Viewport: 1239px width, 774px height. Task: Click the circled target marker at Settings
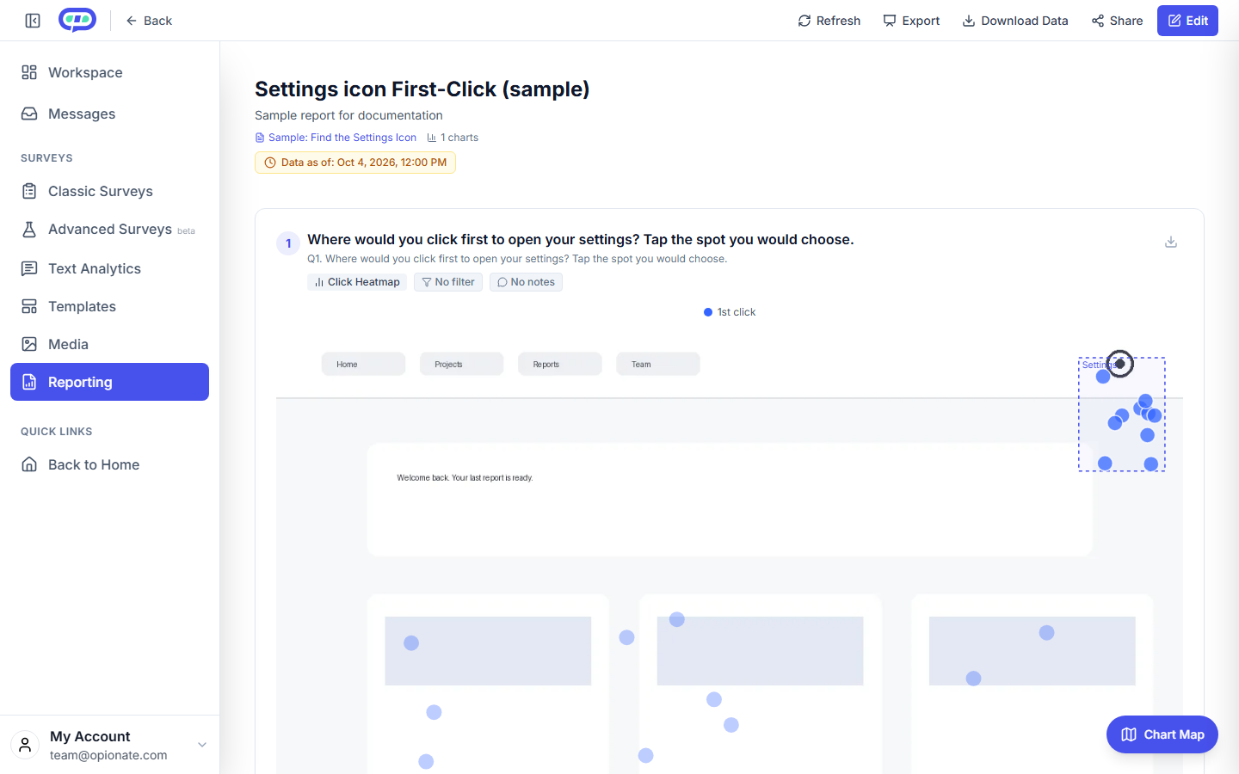click(x=1119, y=364)
